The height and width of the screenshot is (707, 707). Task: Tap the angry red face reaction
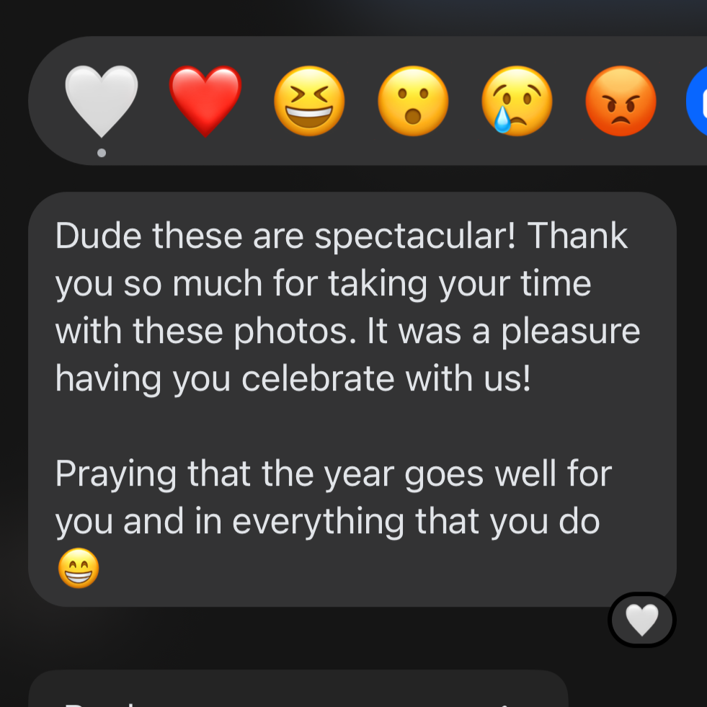point(621,101)
